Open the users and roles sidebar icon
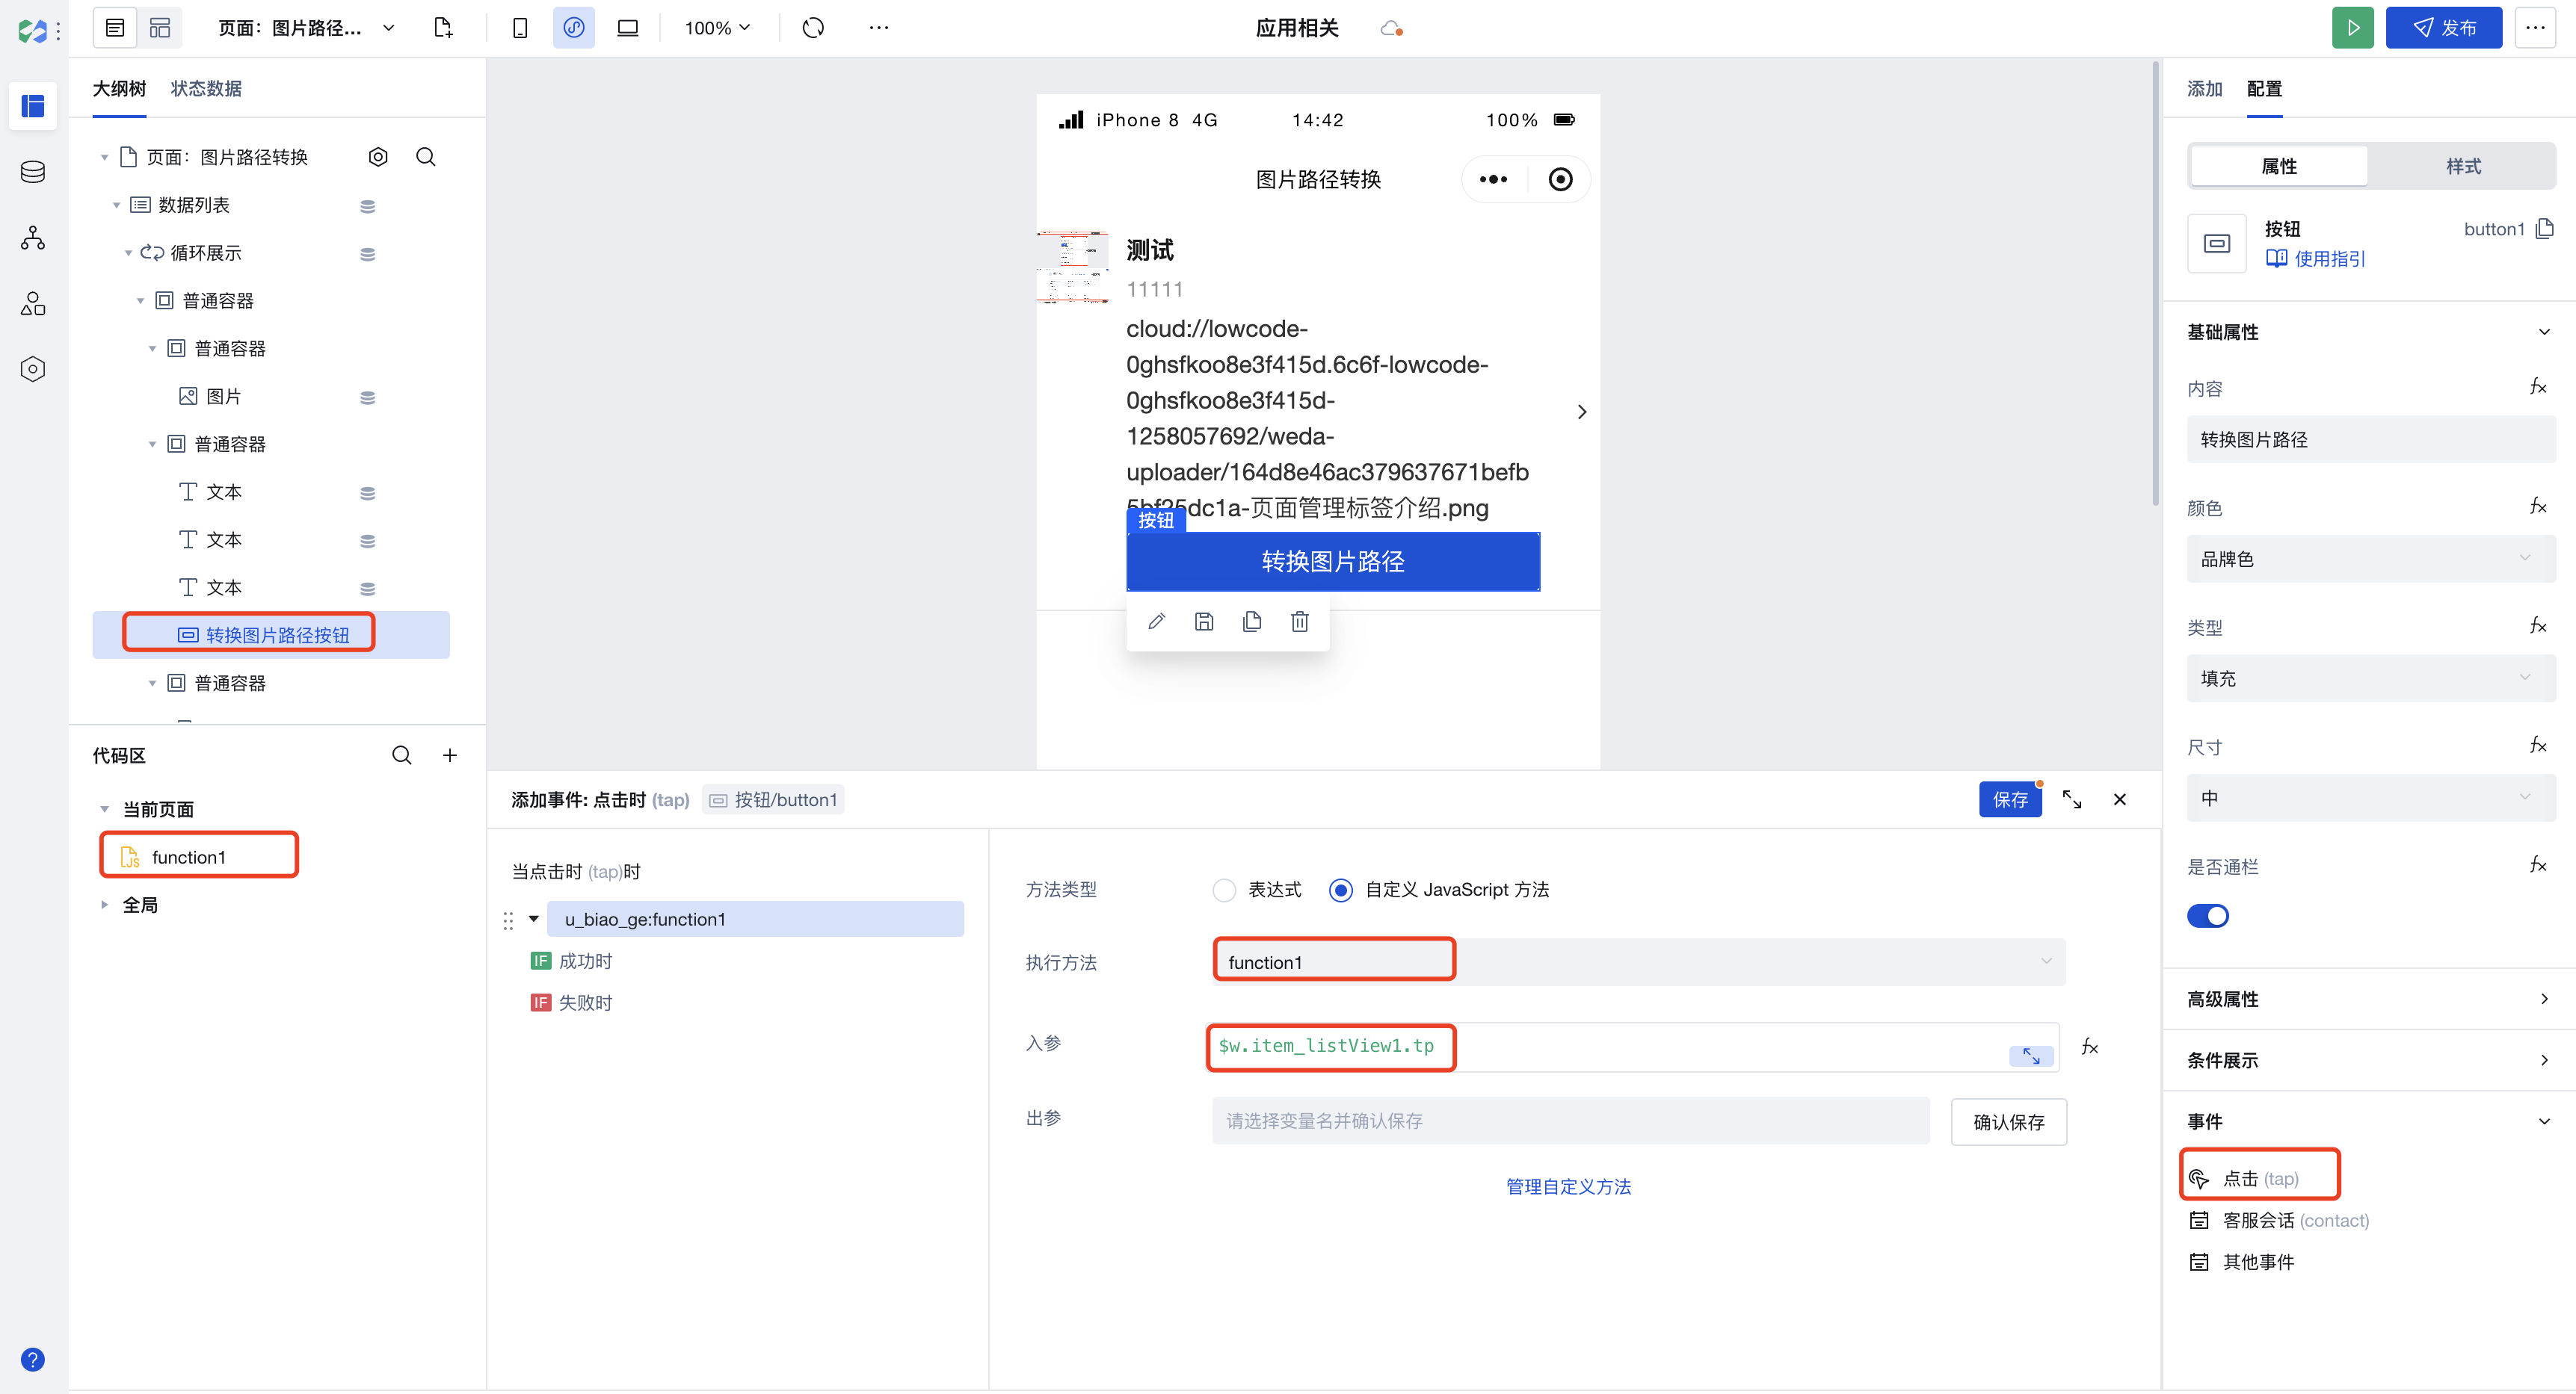 (33, 304)
